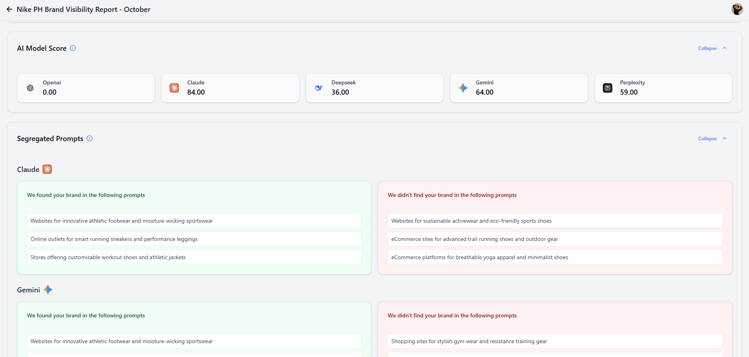This screenshot has width=749, height=357.
Task: Click the Segregated Prompts info icon
Action: tap(90, 138)
